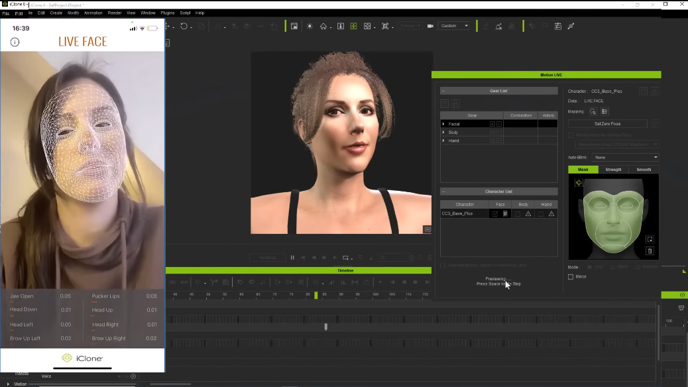Image resolution: width=688 pixels, height=387 pixels.
Task: Toggle the Face checkbox for CC3_Base_Plus
Action: point(495,213)
